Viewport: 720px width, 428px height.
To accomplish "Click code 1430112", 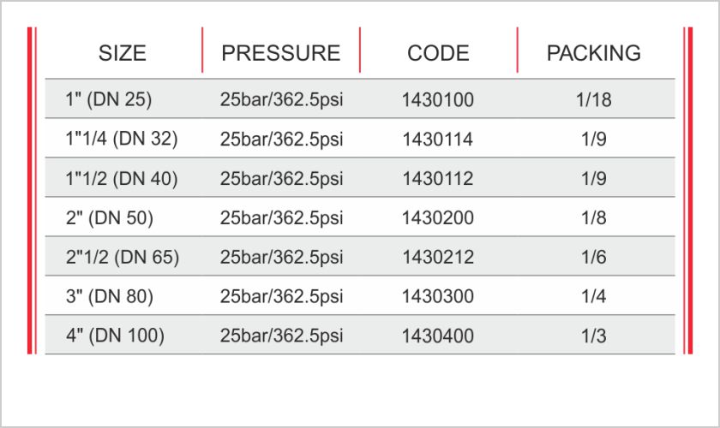I will pyautogui.click(x=438, y=178).
